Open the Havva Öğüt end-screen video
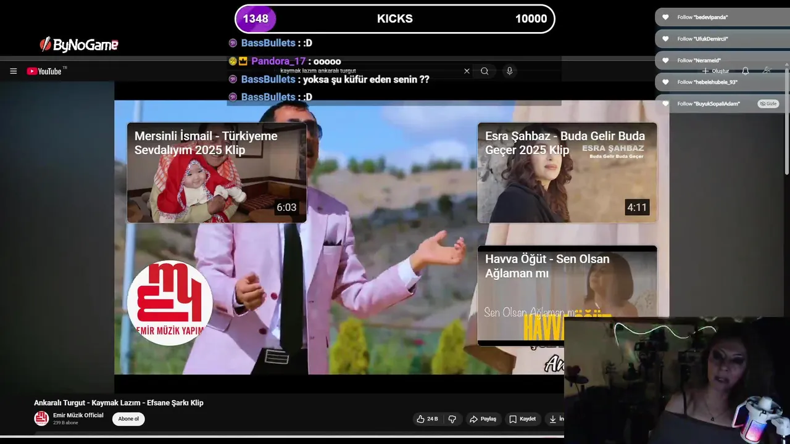This screenshot has height=444, width=790. coord(567,295)
